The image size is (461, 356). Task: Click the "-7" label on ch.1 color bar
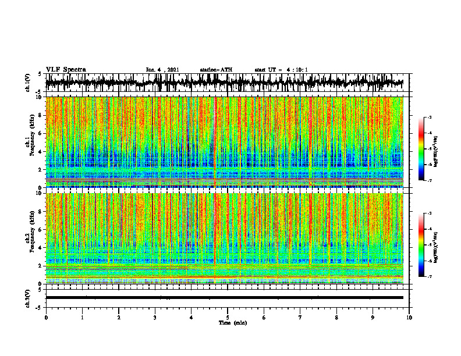[x=429, y=180]
